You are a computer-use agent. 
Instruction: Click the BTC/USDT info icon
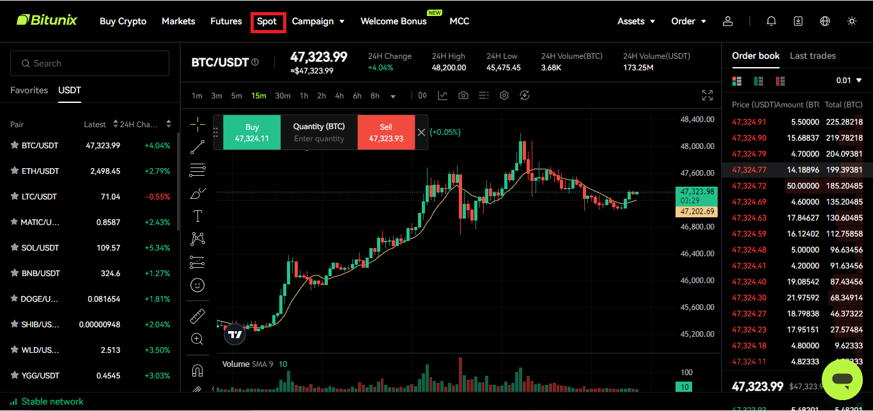click(255, 62)
